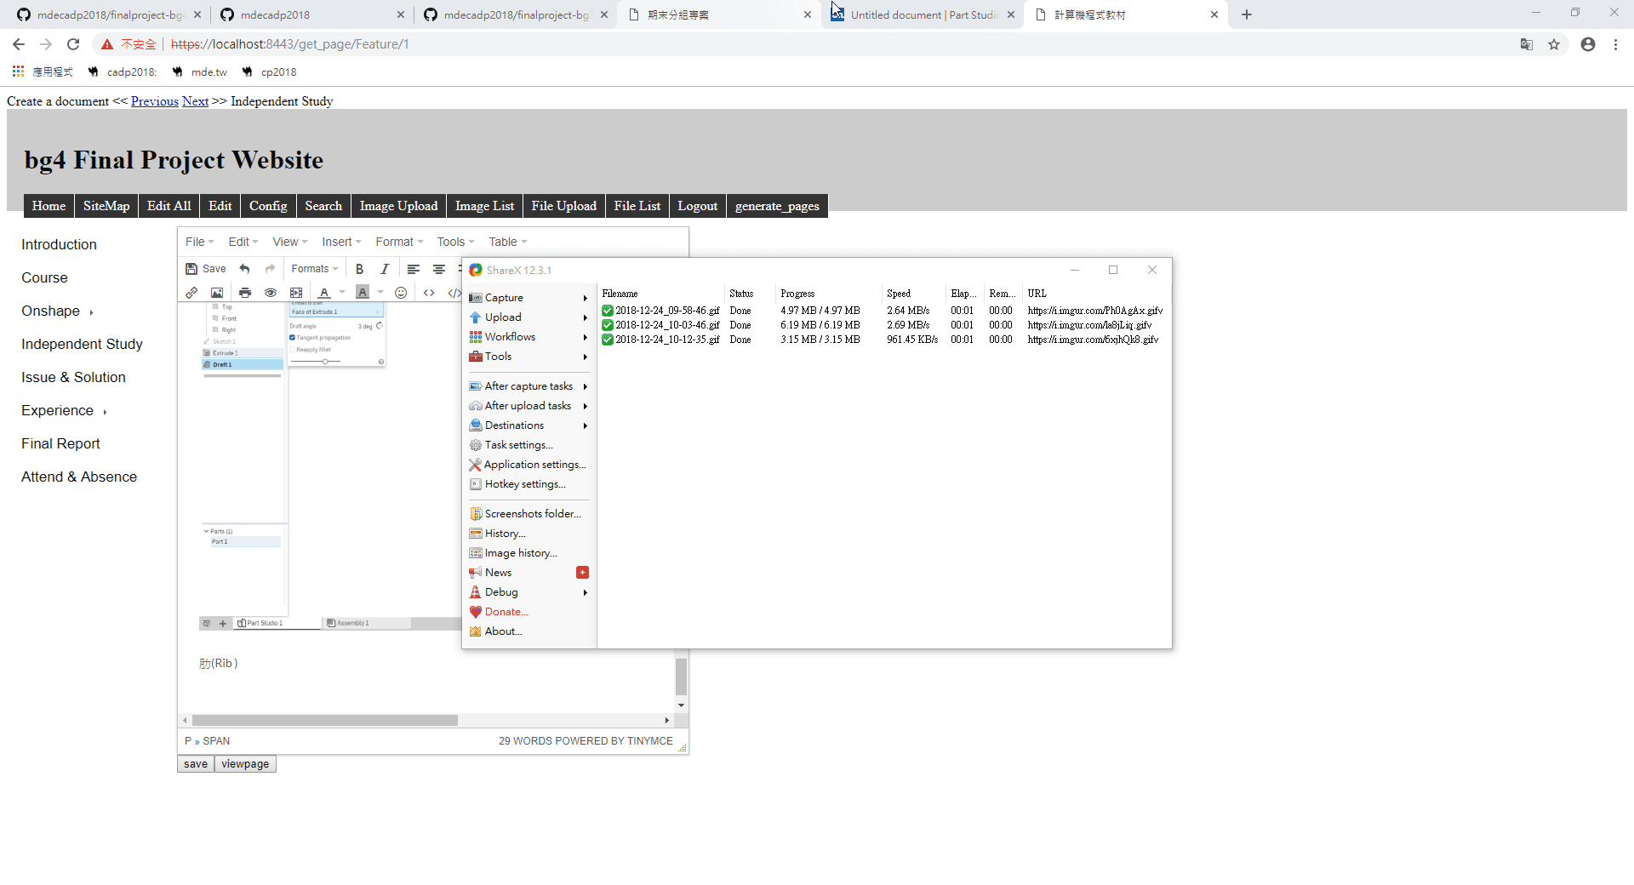
Task: Open the Google Translate icon in address bar
Action: 1527,44
